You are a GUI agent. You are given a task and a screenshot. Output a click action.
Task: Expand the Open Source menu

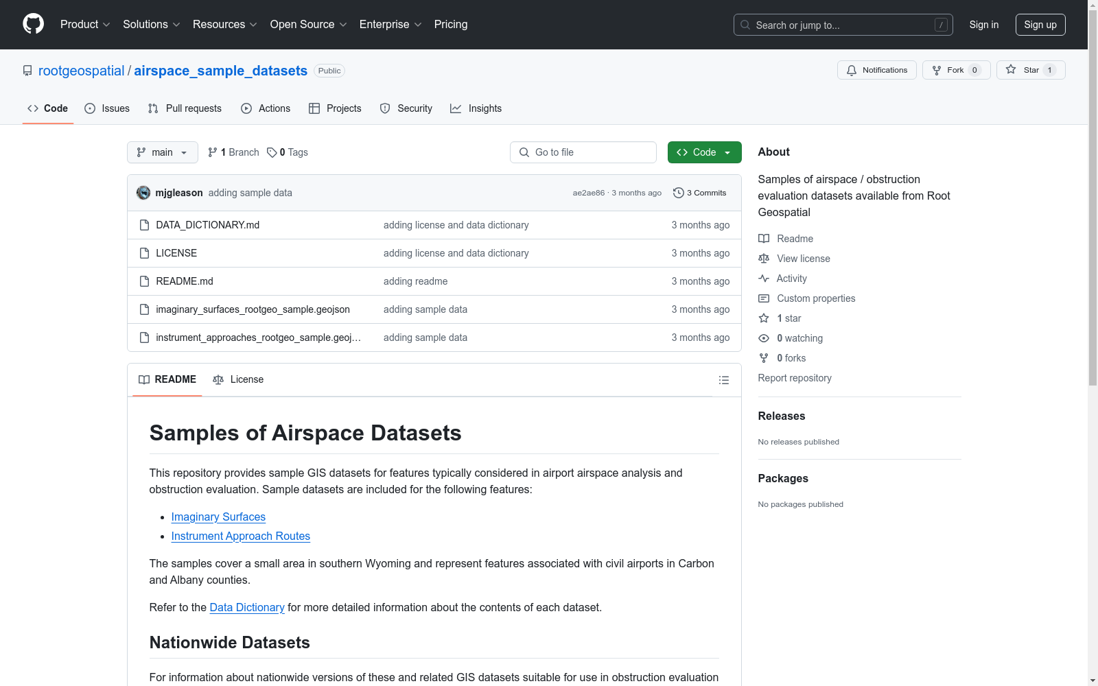[x=309, y=25]
